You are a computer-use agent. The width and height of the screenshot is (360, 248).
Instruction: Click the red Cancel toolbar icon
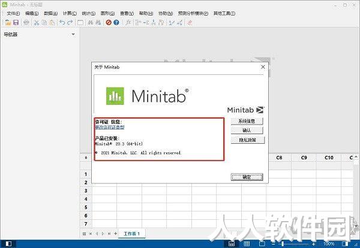click(x=109, y=22)
